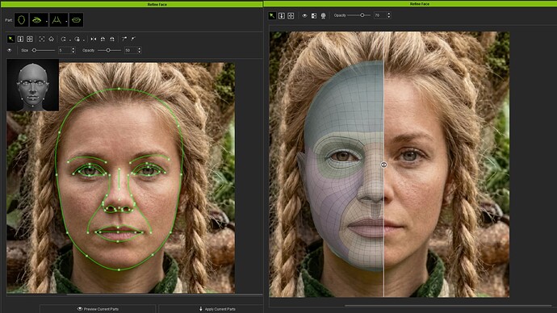
Task: Click the gray head reference thumbnail
Action: (32, 86)
